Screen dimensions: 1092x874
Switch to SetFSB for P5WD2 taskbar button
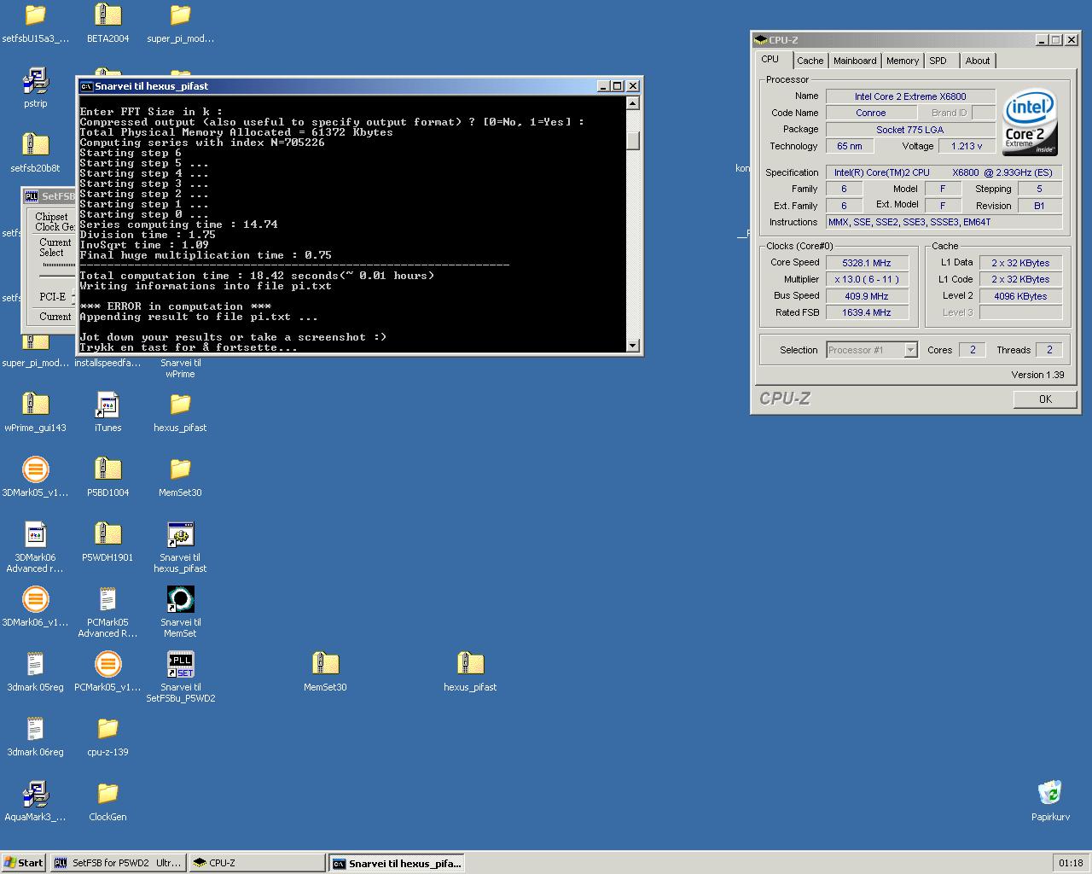tap(118, 863)
